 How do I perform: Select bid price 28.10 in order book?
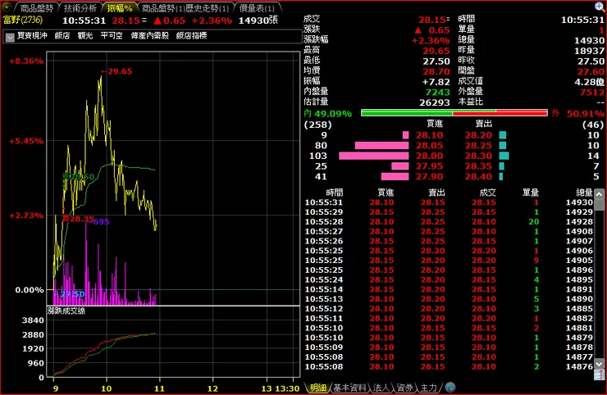click(429, 135)
